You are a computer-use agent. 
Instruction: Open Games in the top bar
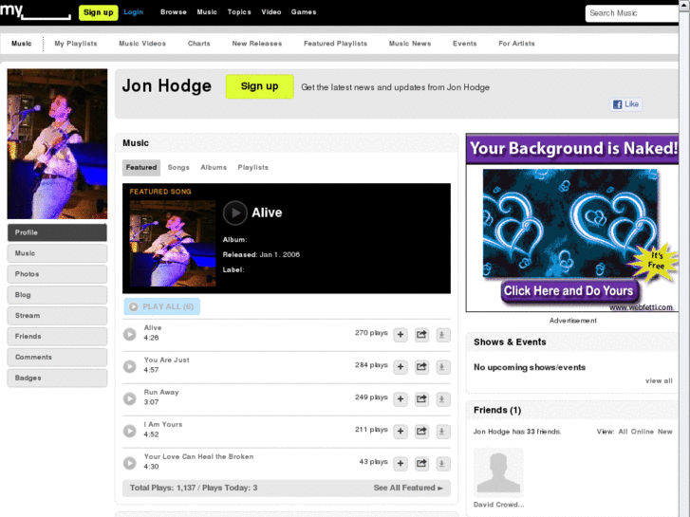pyautogui.click(x=304, y=12)
